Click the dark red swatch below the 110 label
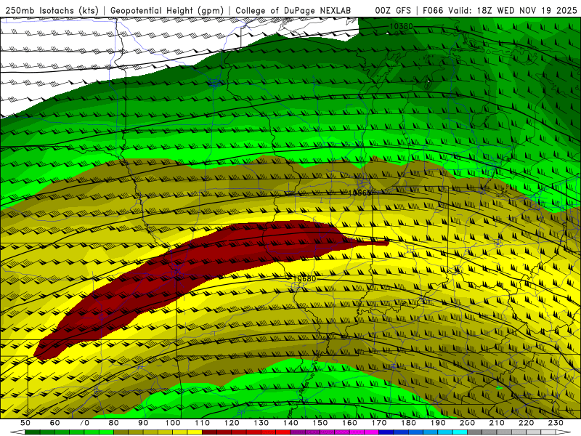Viewport: 581px width, 436px height. point(210,432)
